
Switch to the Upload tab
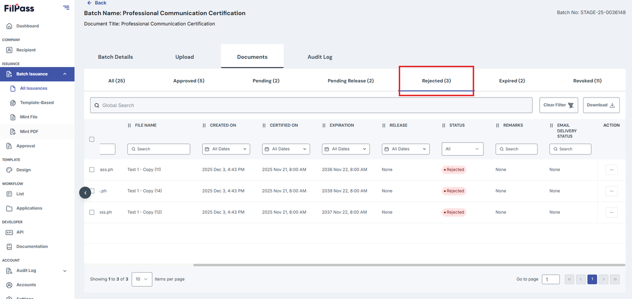coord(184,57)
